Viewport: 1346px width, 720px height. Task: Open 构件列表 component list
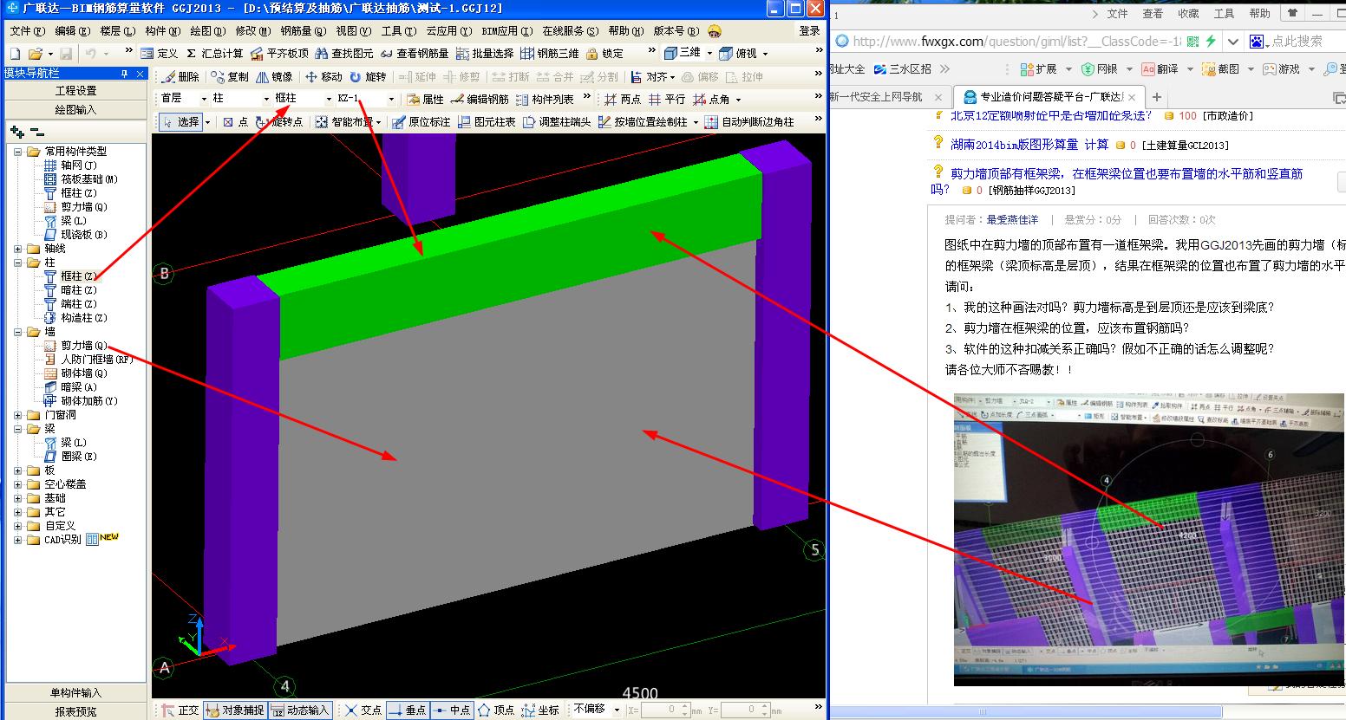tap(545, 100)
